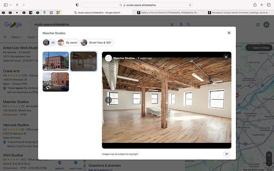Click Safari's back navigation arrow
This screenshot has width=274, height=171.
pyautogui.click(x=17, y=5)
